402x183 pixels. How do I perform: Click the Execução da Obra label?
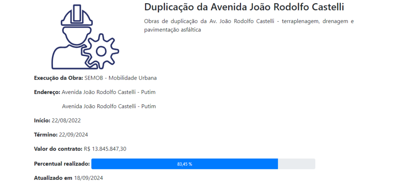58,78
